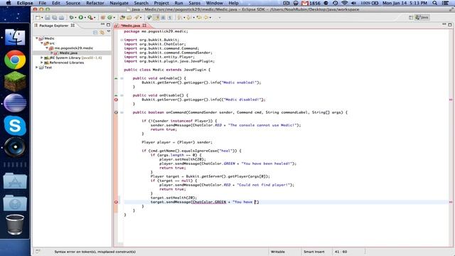Open the Debug button dropdown arrow
Viewport: 455px width, 256px height.
pos(75,18)
